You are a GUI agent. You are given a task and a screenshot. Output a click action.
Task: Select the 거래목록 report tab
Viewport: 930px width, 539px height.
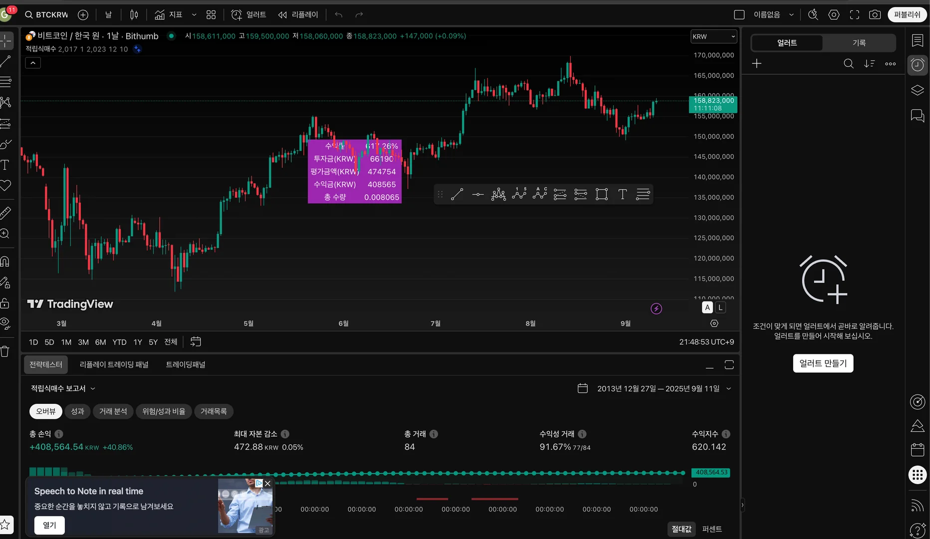point(214,411)
